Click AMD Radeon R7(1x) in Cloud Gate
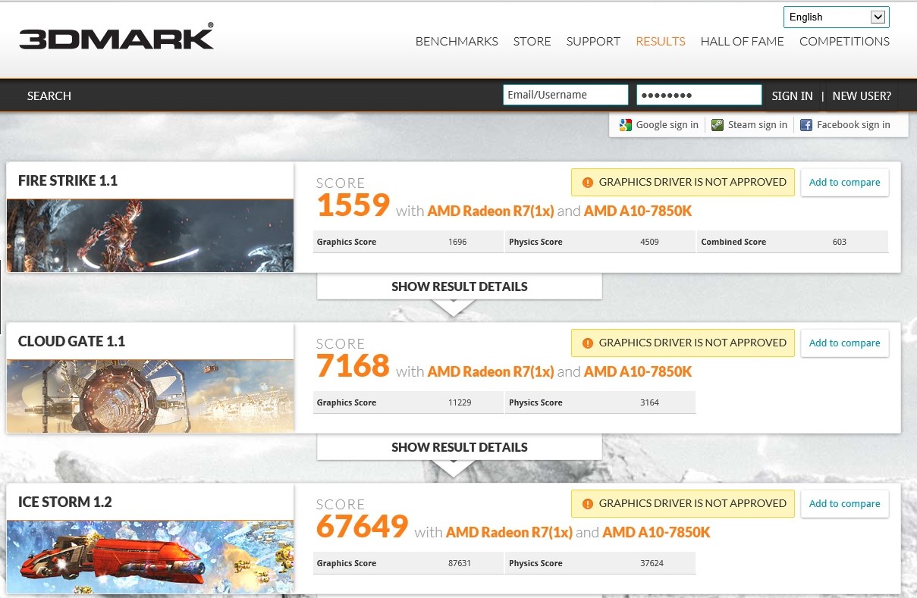This screenshot has width=917, height=598. pos(491,371)
